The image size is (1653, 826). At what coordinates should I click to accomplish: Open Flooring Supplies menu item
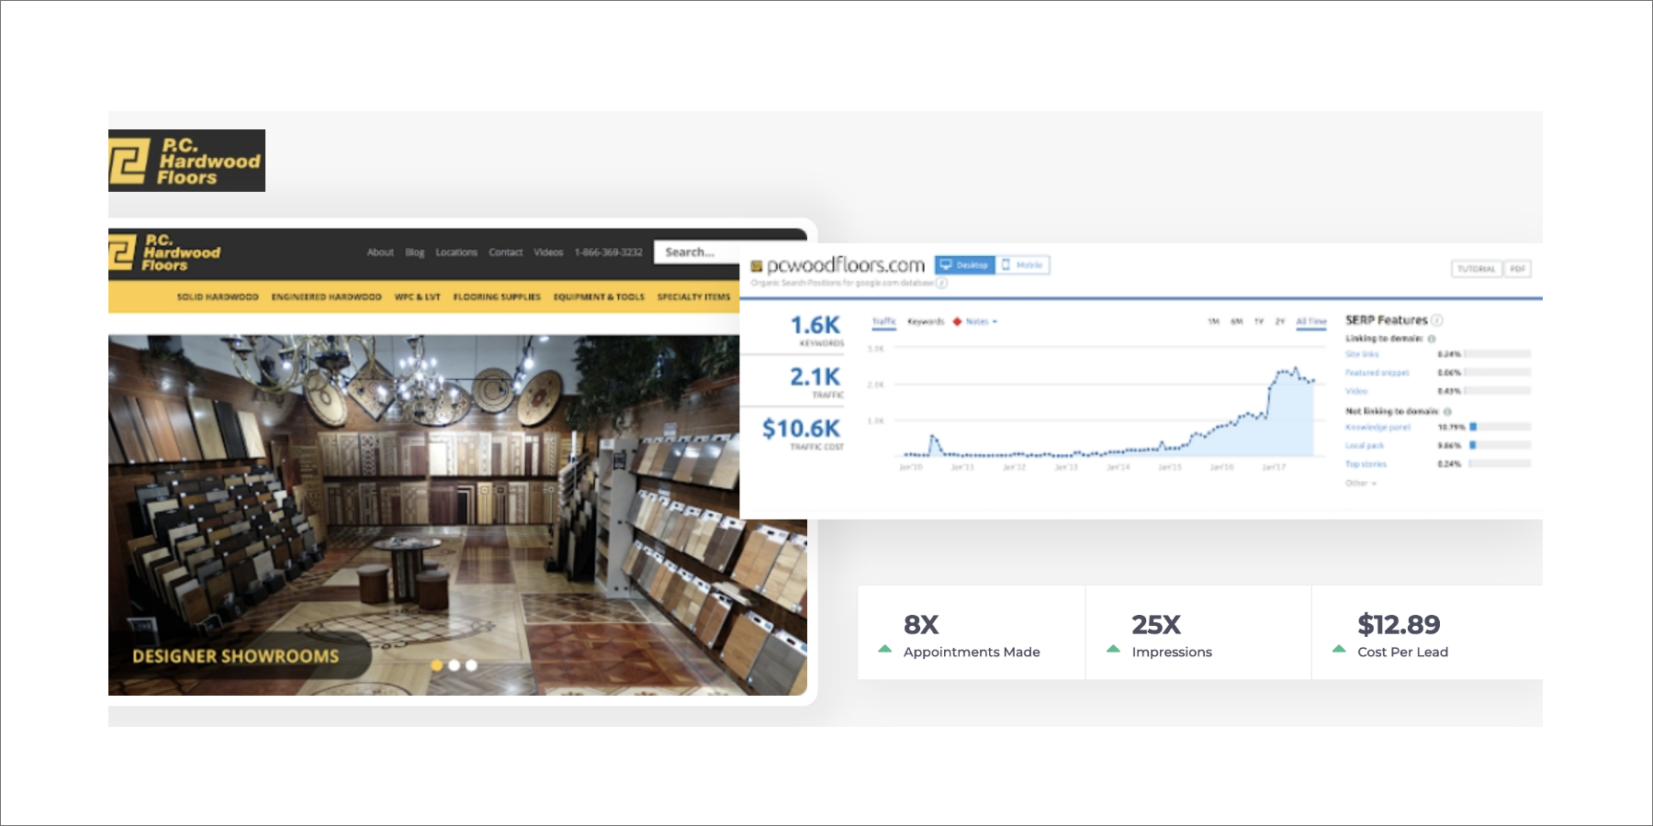tap(497, 297)
